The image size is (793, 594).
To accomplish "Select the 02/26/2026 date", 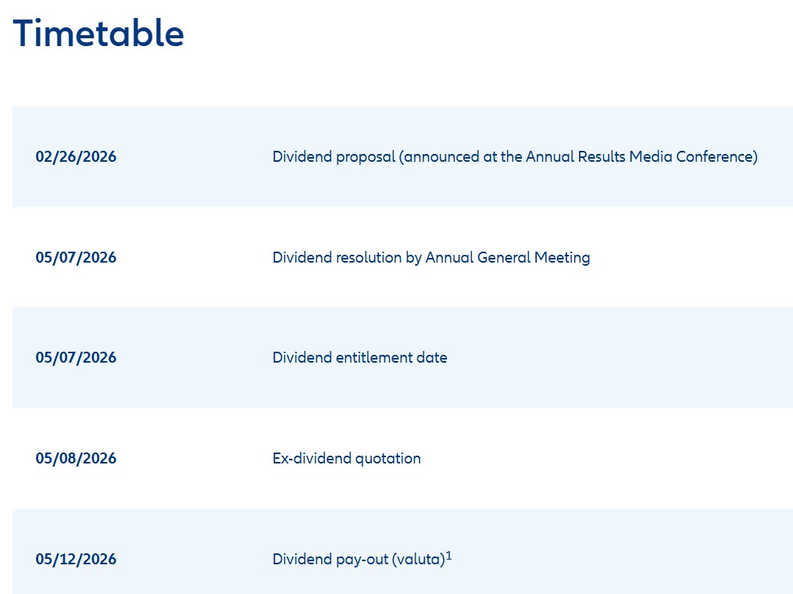I will click(x=76, y=157).
